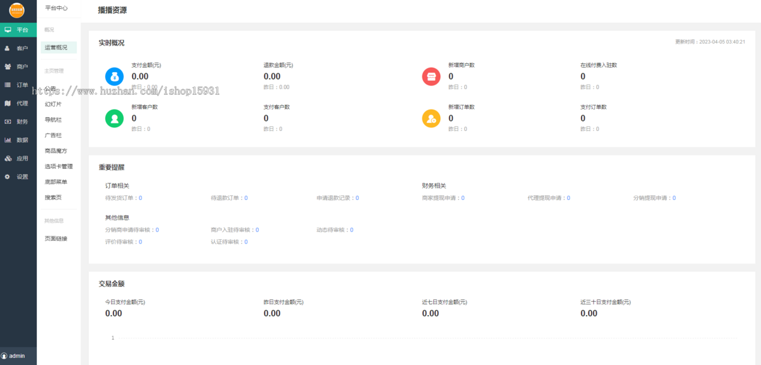Click the 近三十日支付金额(元) value
The image size is (761, 365).
point(589,313)
